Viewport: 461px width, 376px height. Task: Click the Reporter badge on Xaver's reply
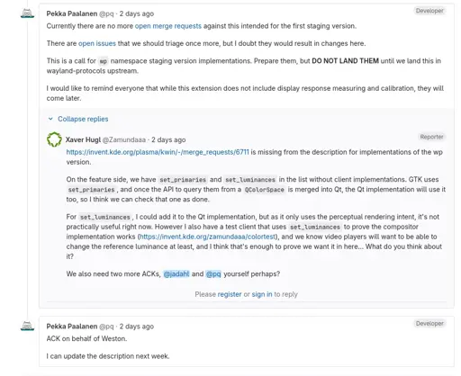pos(431,137)
